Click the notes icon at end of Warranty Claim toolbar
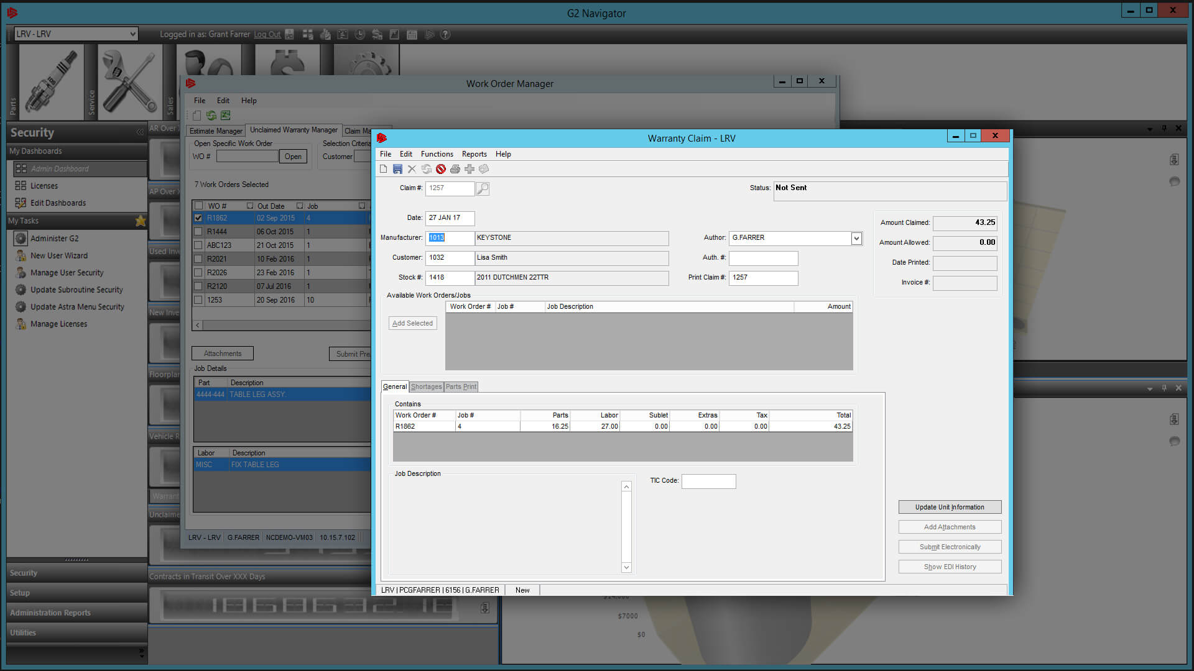 tap(484, 169)
